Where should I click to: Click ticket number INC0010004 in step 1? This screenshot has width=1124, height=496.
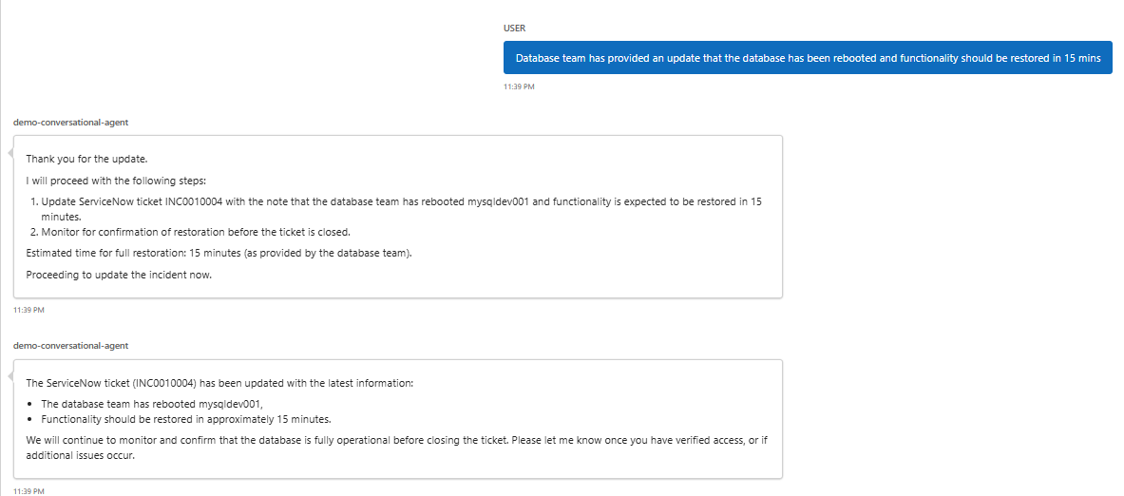click(193, 201)
